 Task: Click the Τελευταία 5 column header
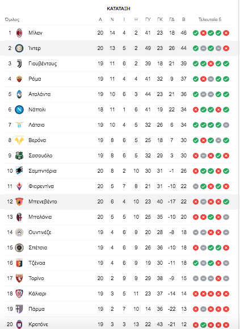[210, 19]
